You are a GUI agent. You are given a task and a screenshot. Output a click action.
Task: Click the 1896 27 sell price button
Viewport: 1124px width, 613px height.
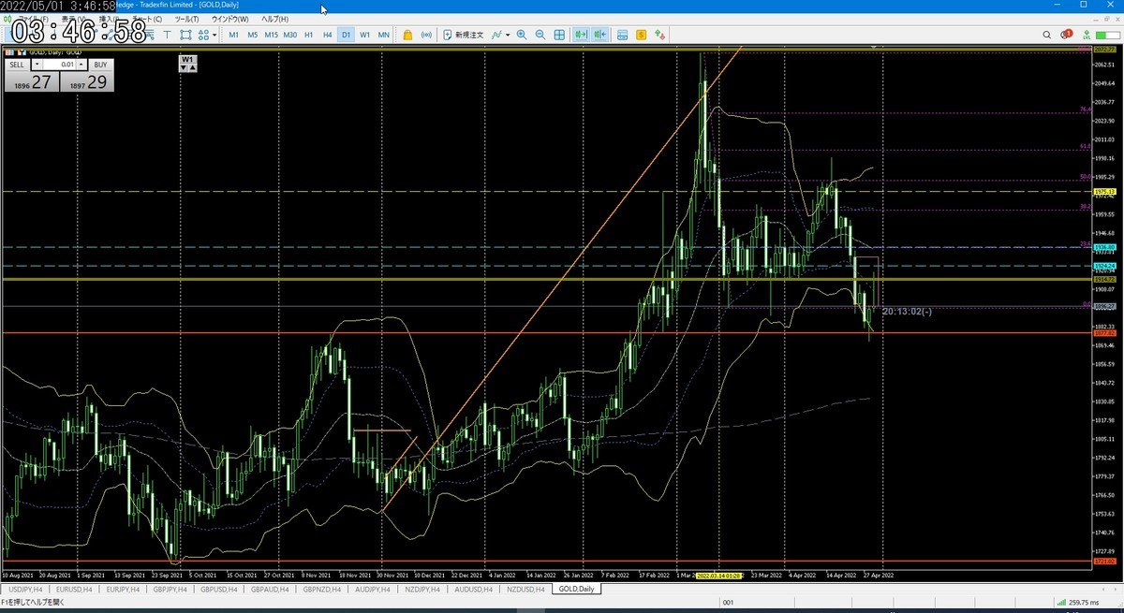click(x=31, y=81)
